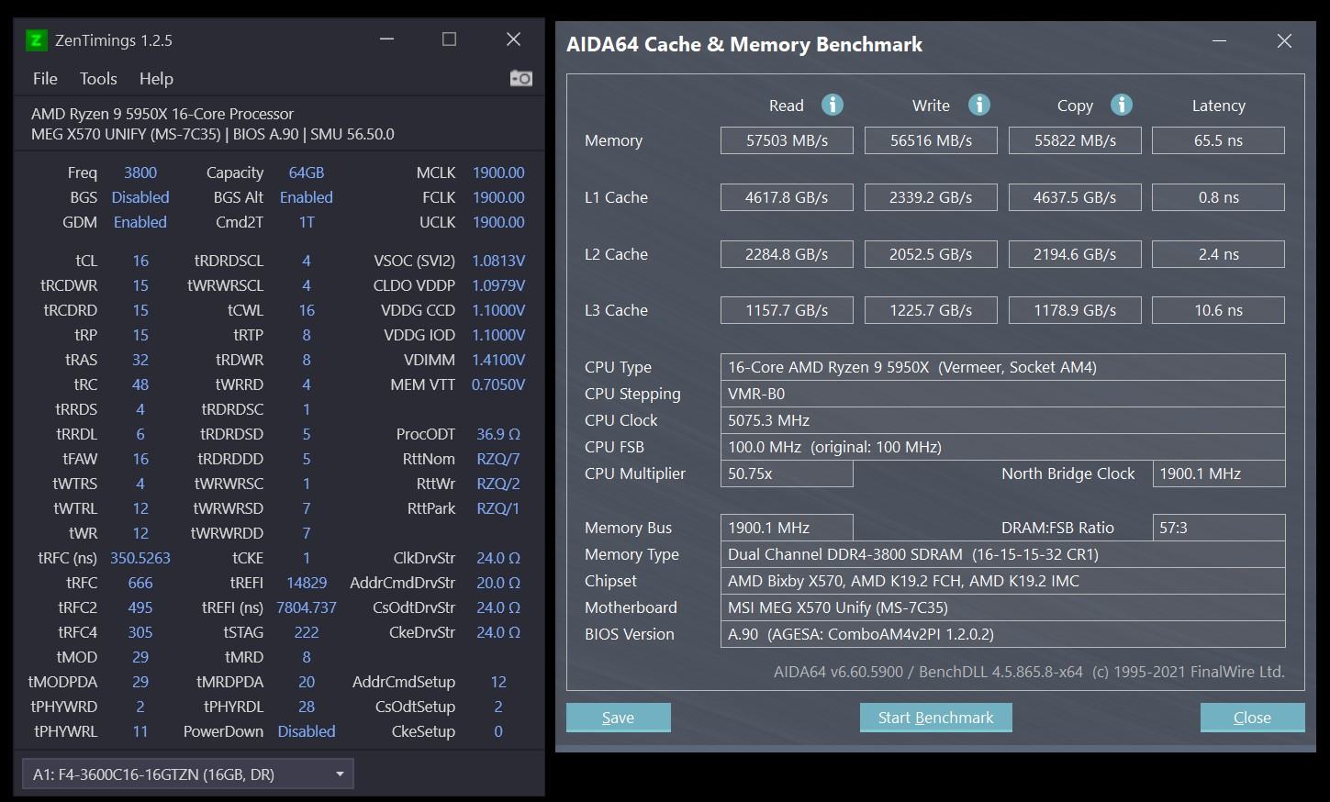Click the GDM value Enabled
The image size is (1330, 802).
pyautogui.click(x=140, y=222)
